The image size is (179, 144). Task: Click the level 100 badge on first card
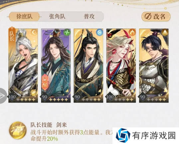pos(12,97)
